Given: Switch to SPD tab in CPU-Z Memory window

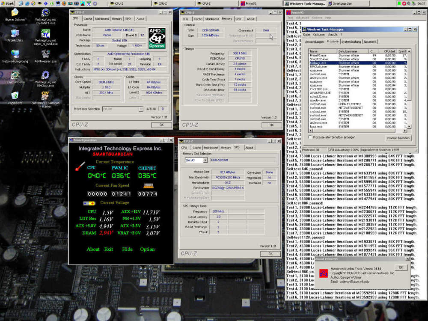Looking at the screenshot, I should tap(238, 19).
